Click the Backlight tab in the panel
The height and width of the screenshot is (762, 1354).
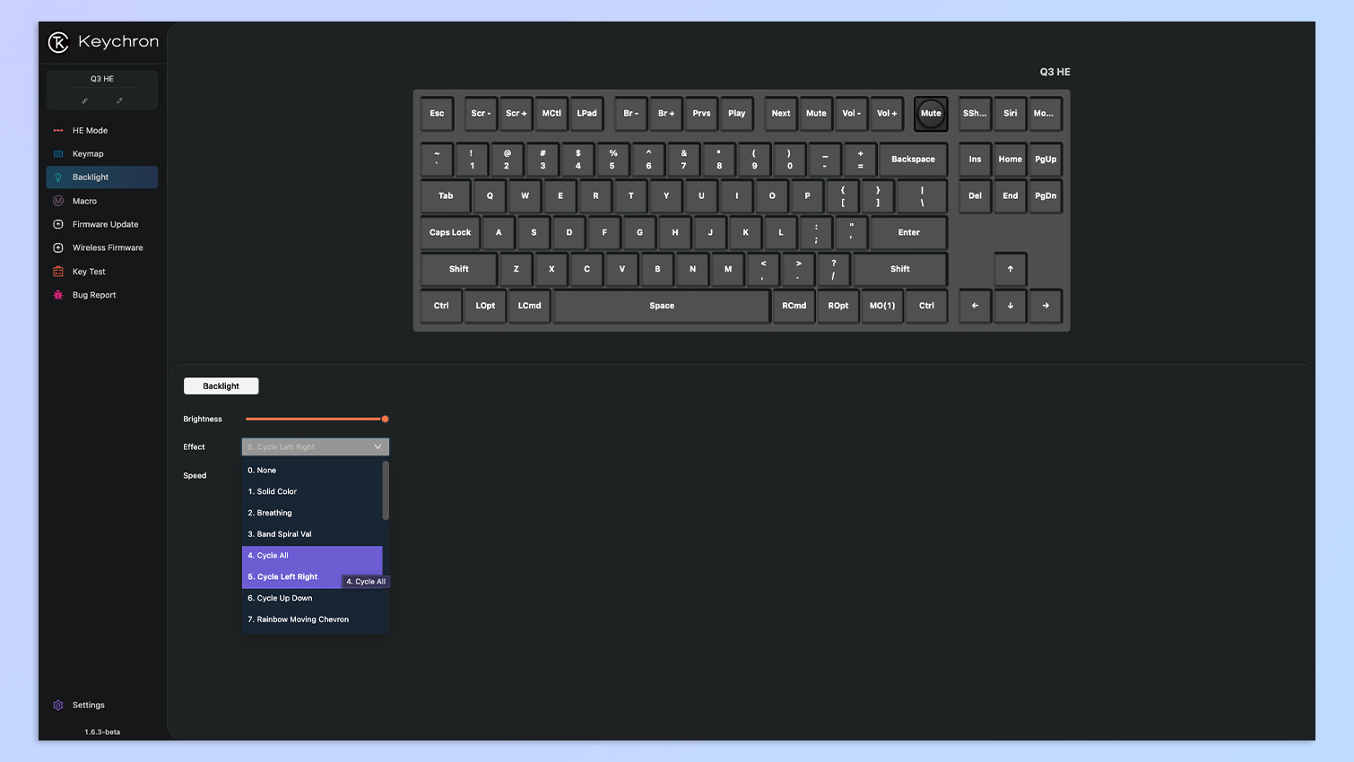pyautogui.click(x=221, y=386)
